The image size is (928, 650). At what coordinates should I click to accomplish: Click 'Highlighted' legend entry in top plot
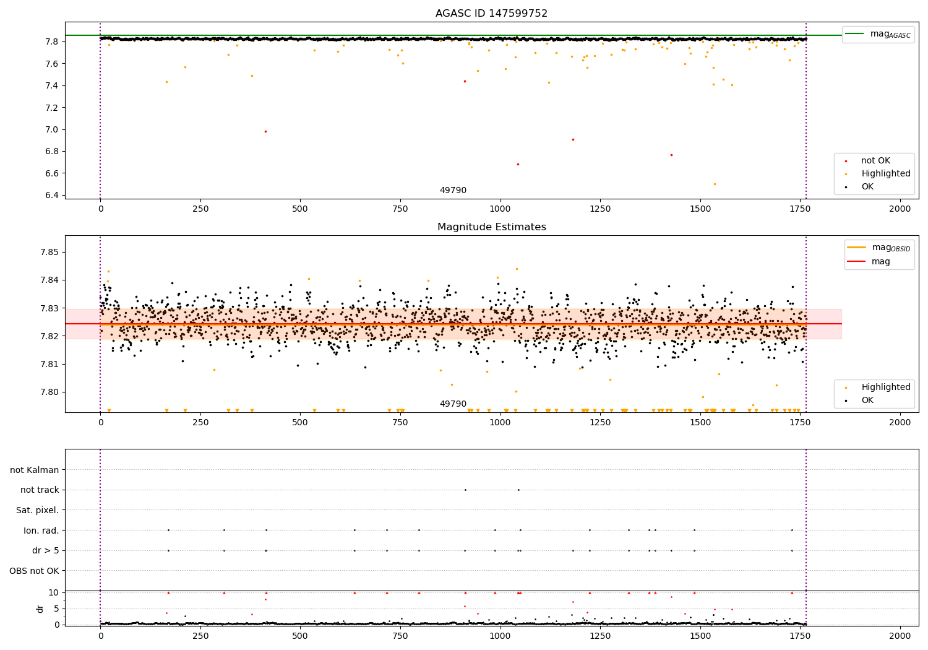tap(886, 174)
